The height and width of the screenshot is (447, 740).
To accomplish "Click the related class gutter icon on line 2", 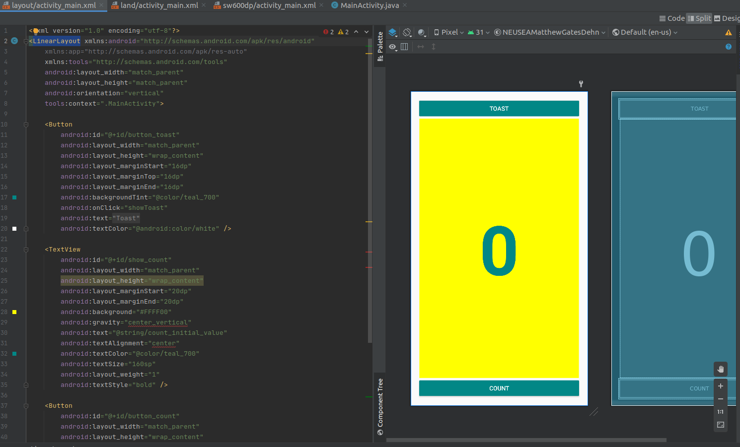I will [x=14, y=41].
